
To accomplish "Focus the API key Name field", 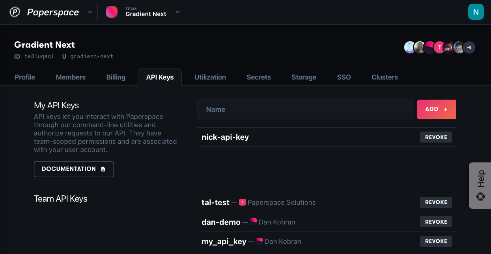I will [305, 109].
